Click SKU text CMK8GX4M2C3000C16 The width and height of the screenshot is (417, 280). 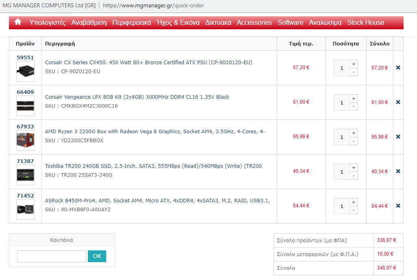pos(90,106)
